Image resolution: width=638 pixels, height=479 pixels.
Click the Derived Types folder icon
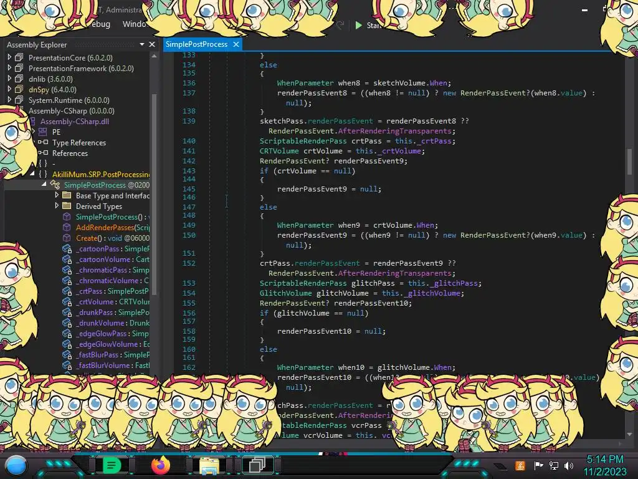click(x=67, y=206)
